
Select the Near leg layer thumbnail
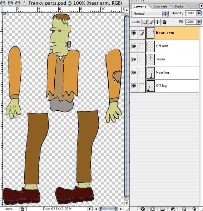point(150,72)
